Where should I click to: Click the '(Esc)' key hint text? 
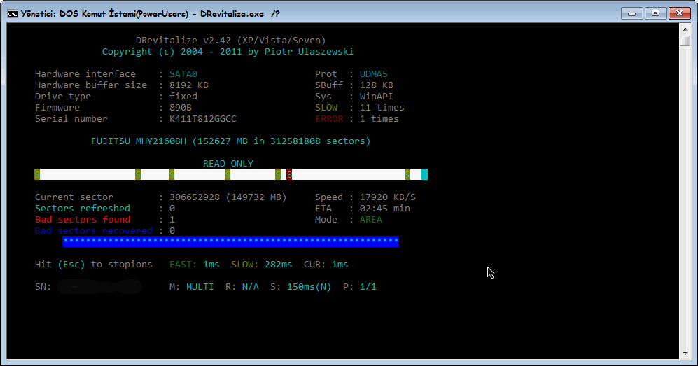point(71,264)
